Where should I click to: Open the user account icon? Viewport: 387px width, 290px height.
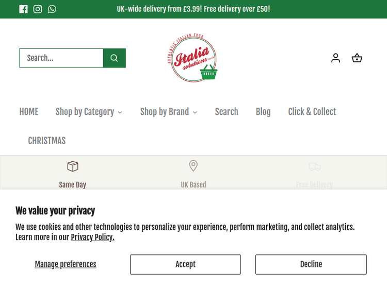(x=336, y=58)
